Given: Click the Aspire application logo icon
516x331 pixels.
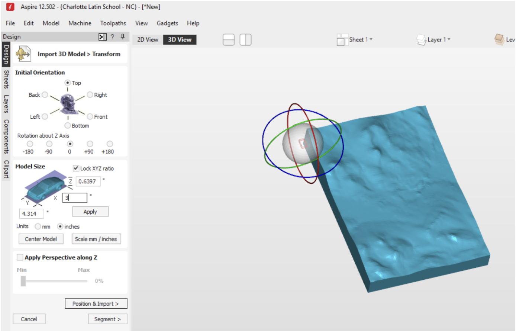Looking at the screenshot, I should click(10, 7).
